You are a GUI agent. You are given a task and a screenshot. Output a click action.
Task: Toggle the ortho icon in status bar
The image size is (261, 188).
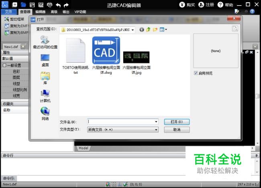(120, 184)
